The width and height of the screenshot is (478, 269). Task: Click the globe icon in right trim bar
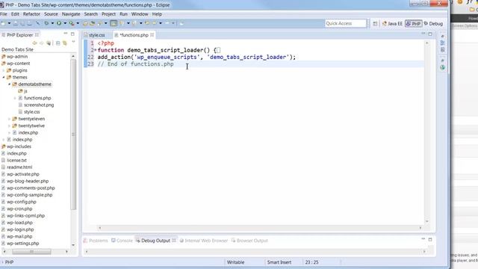(x=443, y=67)
